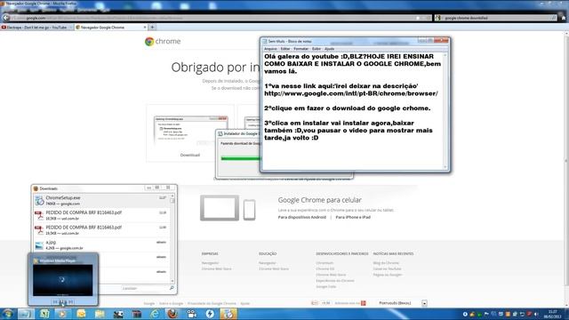Open the Ajuda footer link
This screenshot has height=320, width=569.
pyautogui.click(x=245, y=304)
